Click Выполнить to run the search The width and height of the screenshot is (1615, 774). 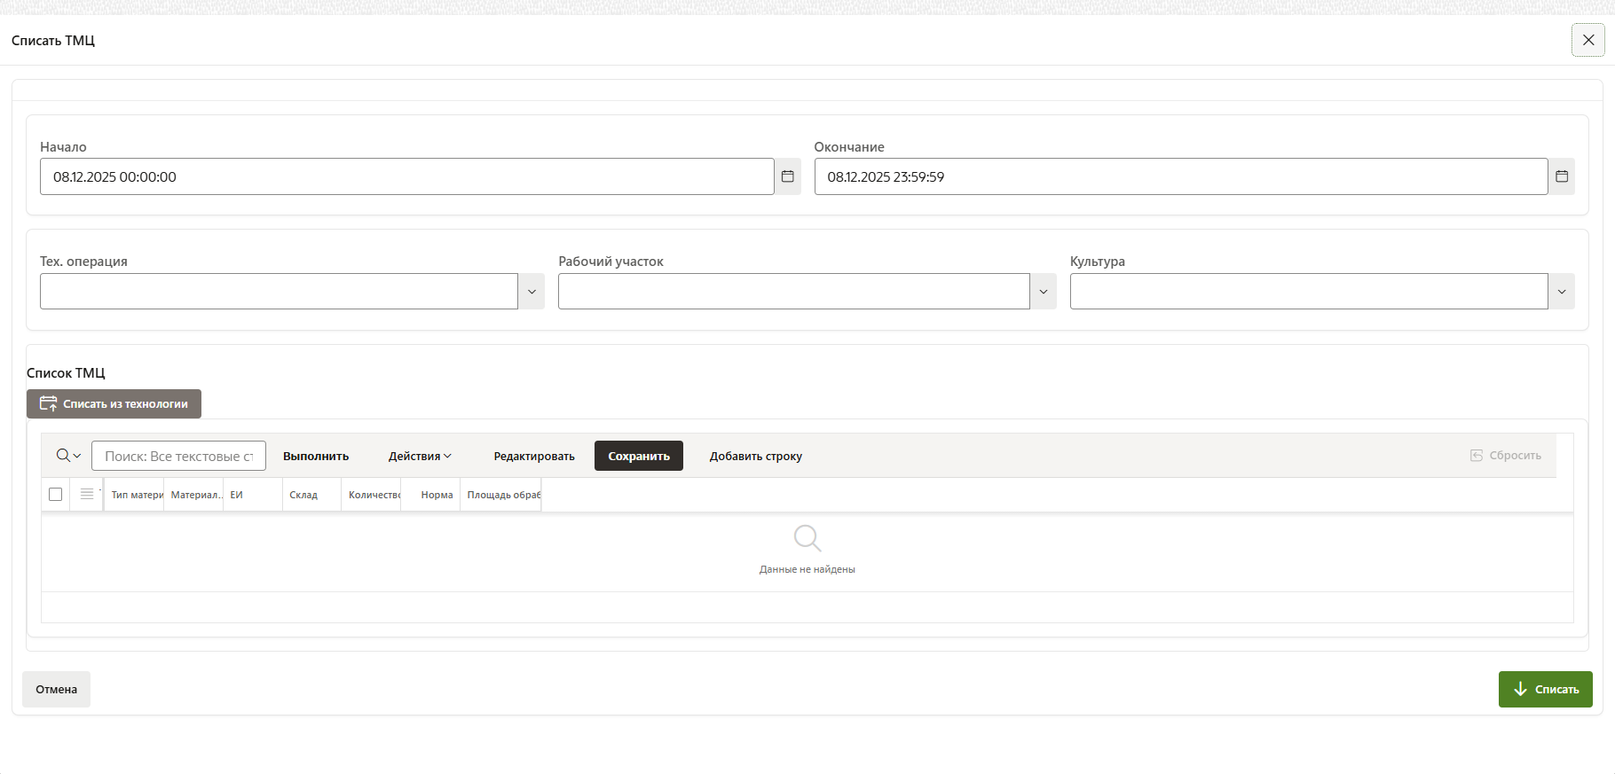(316, 456)
